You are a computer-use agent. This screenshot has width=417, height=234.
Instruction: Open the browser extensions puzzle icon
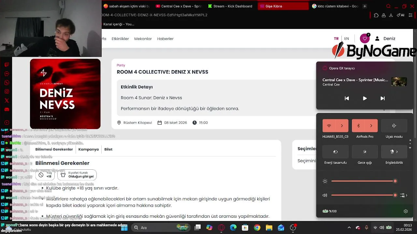376,15
